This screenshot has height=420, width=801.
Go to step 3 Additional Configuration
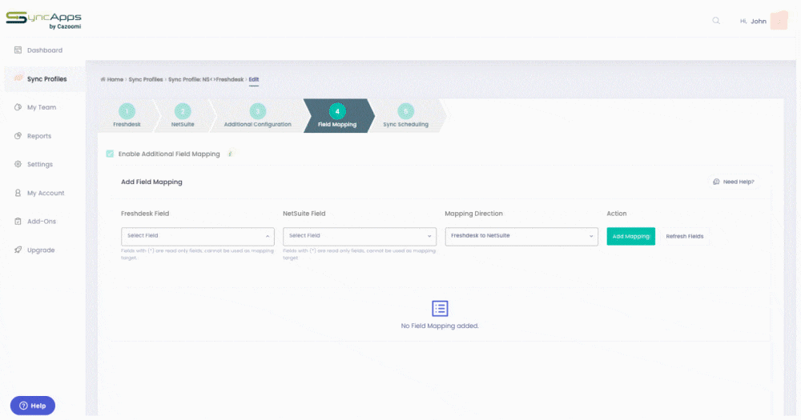(x=257, y=116)
